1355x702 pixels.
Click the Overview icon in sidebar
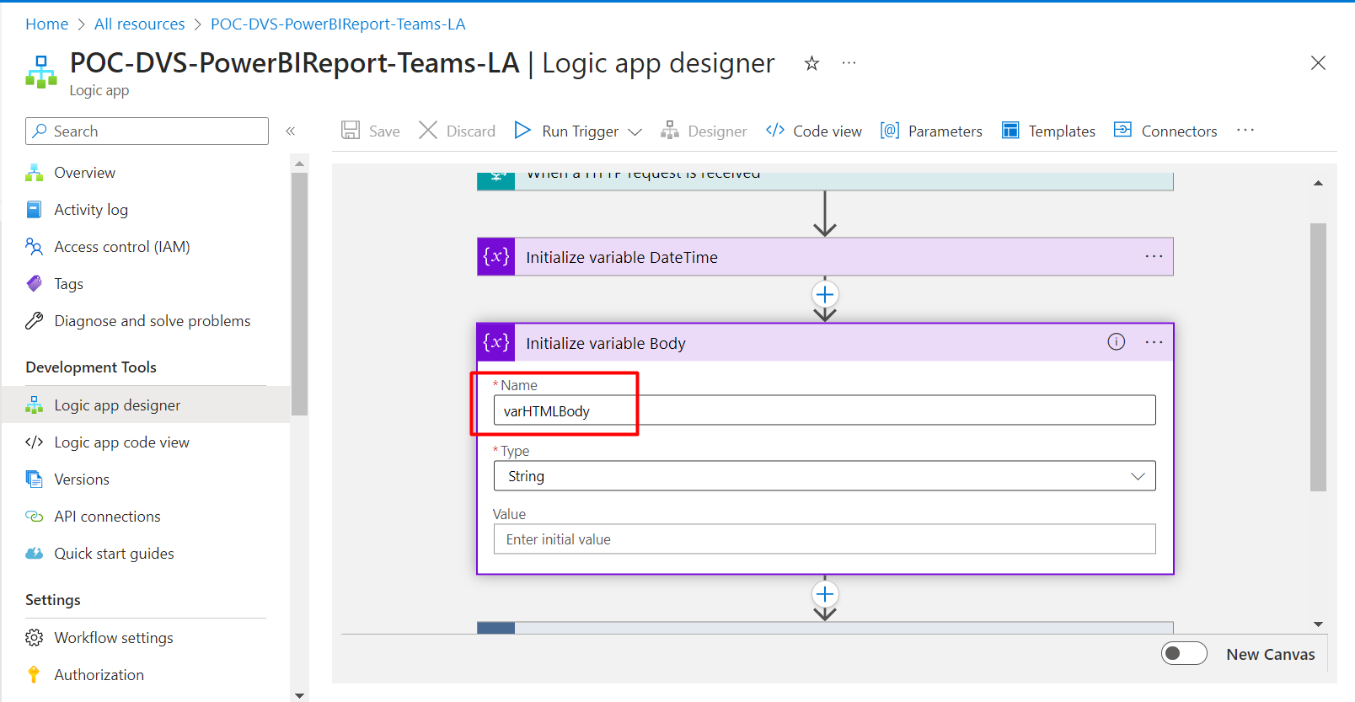pos(34,173)
